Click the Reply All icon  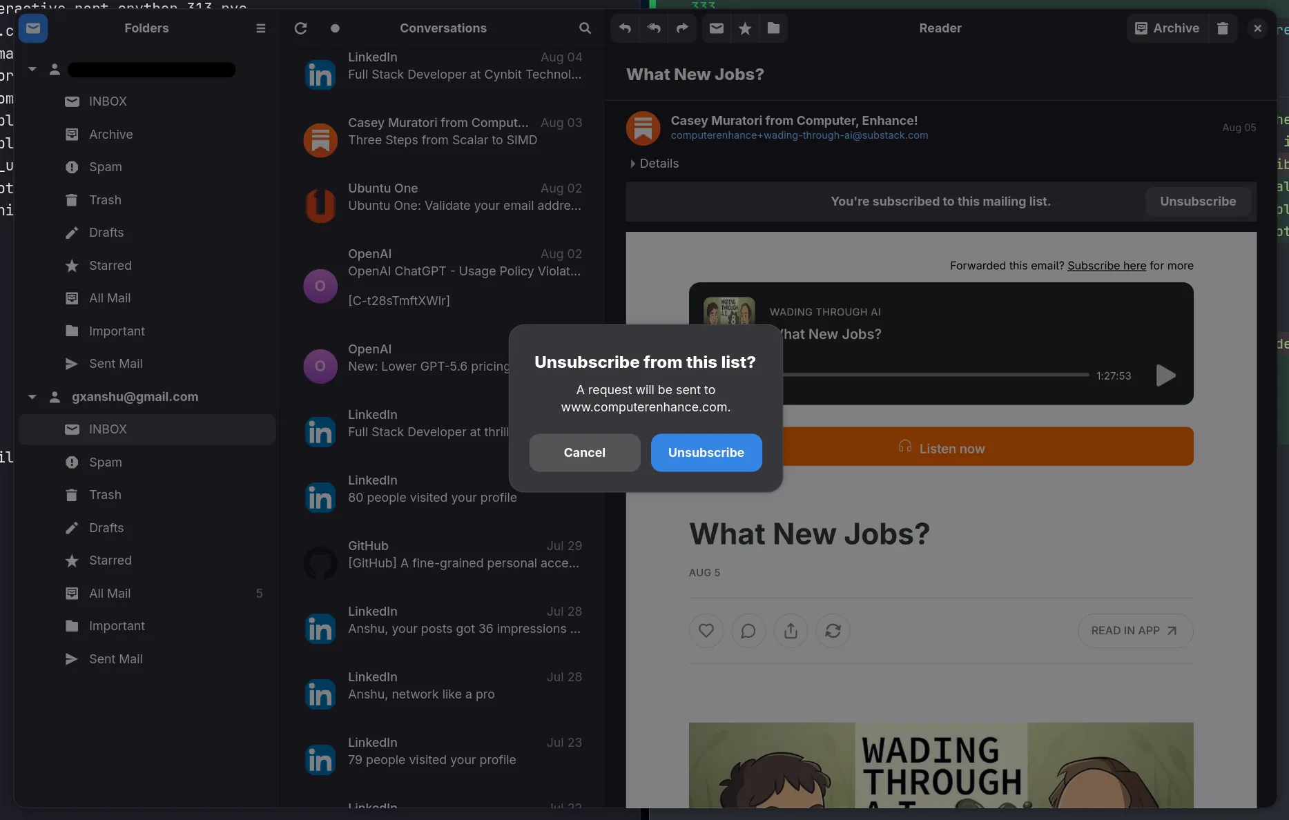click(653, 28)
